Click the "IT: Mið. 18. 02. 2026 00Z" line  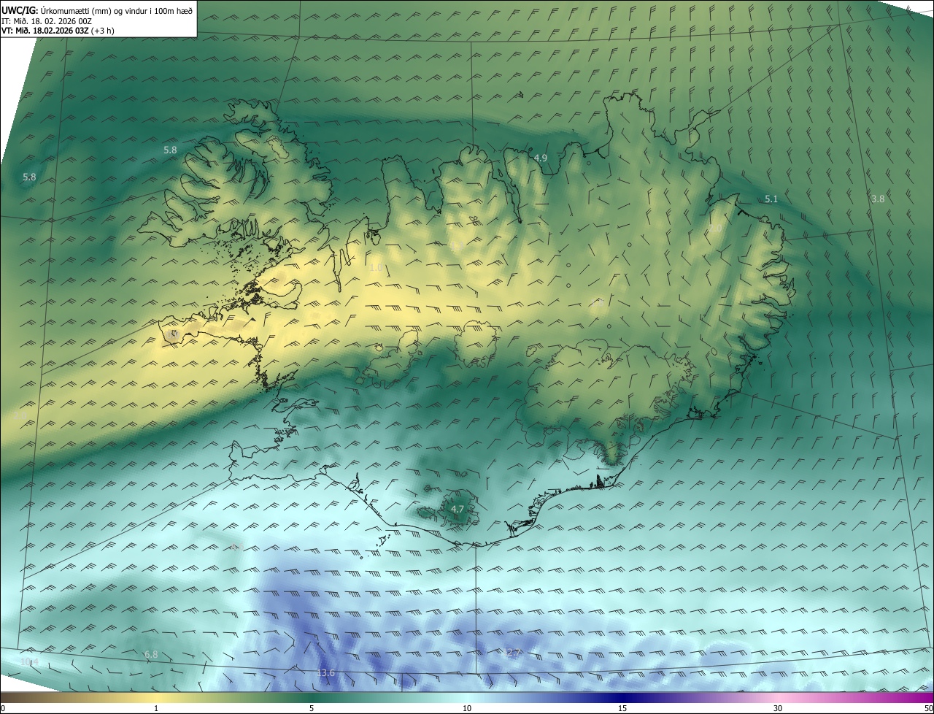pos(47,20)
